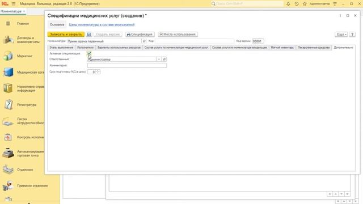This screenshot has width=363, height=204.
Task: Open the window settings lines icon
Action: coord(335,4)
